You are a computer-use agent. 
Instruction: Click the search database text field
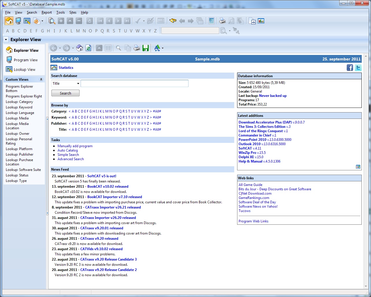[134, 84]
